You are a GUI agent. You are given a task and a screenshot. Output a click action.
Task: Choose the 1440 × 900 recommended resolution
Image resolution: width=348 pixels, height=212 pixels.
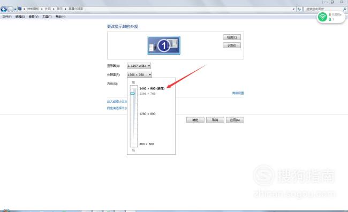152,88
